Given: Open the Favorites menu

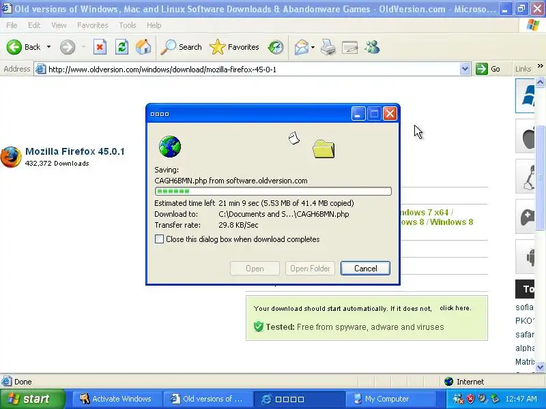Looking at the screenshot, I should (x=93, y=25).
